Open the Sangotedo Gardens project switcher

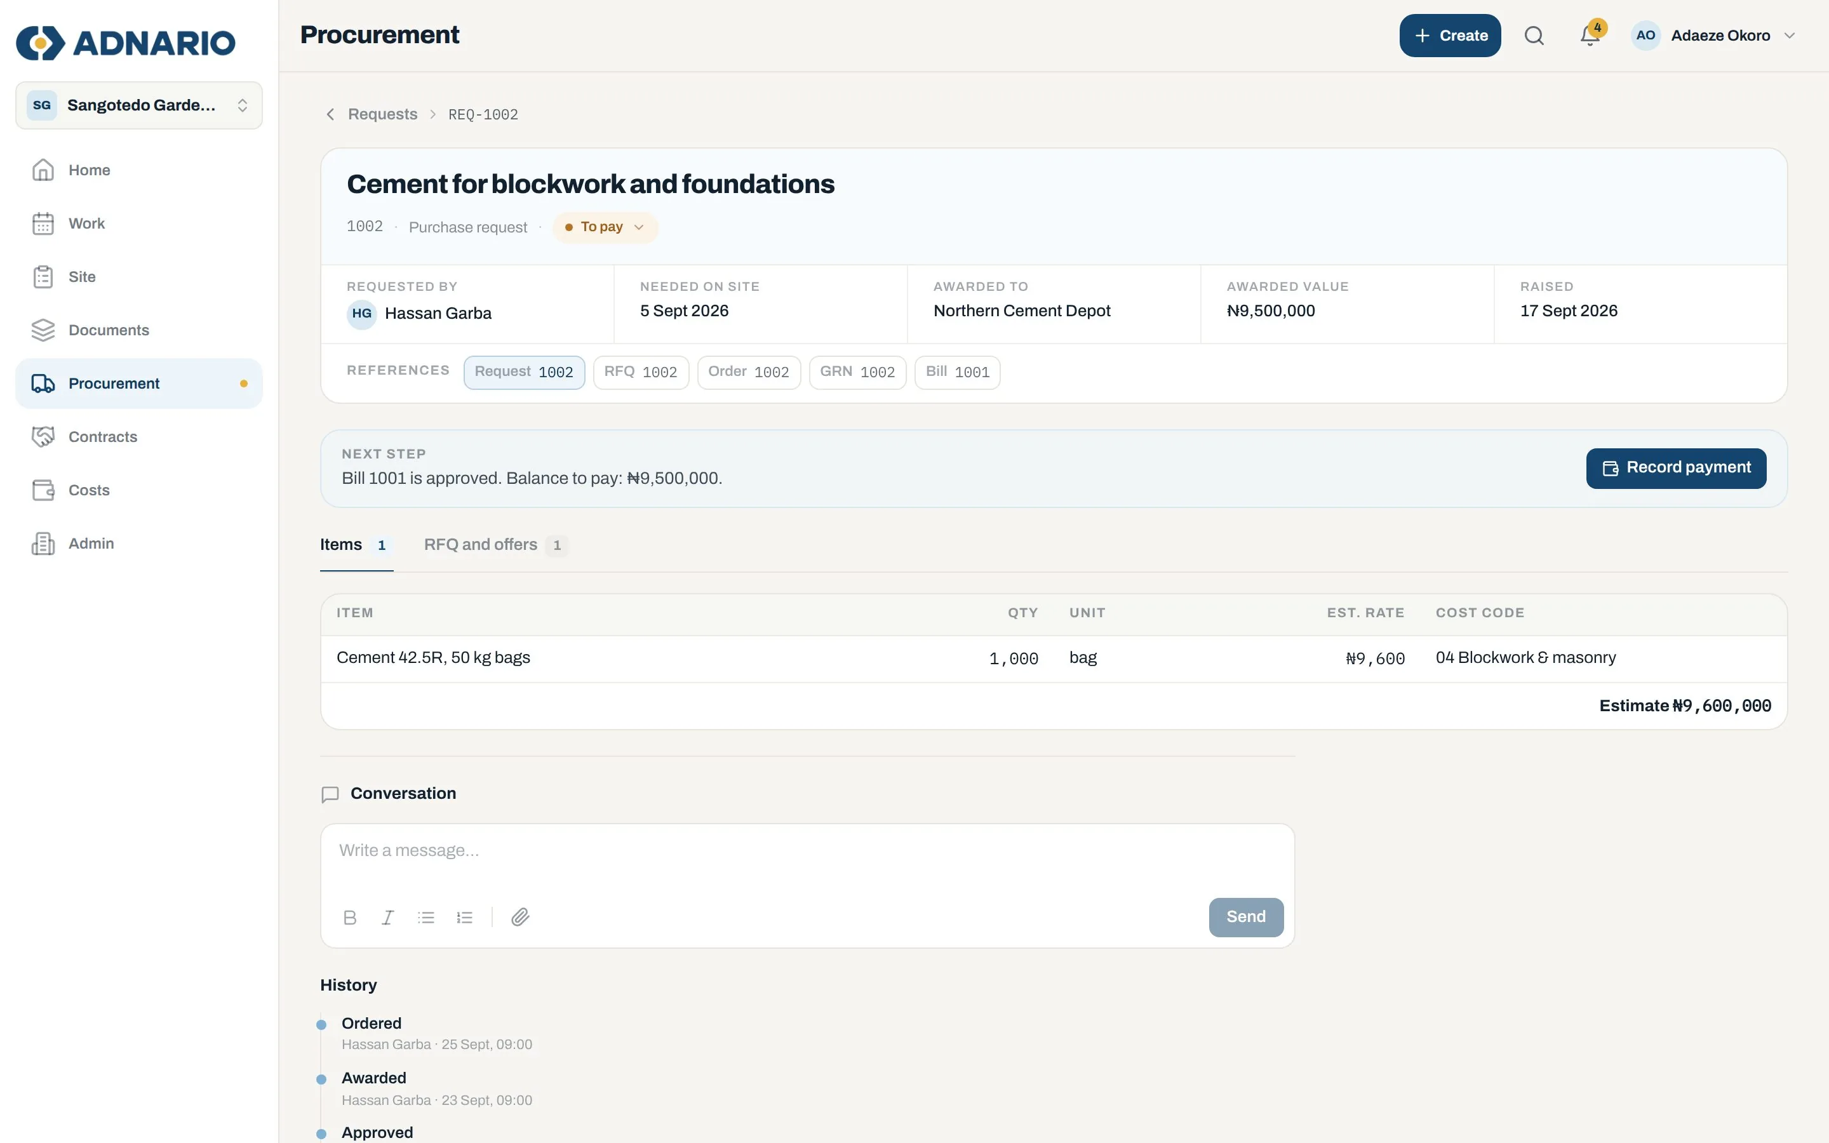pyautogui.click(x=139, y=105)
